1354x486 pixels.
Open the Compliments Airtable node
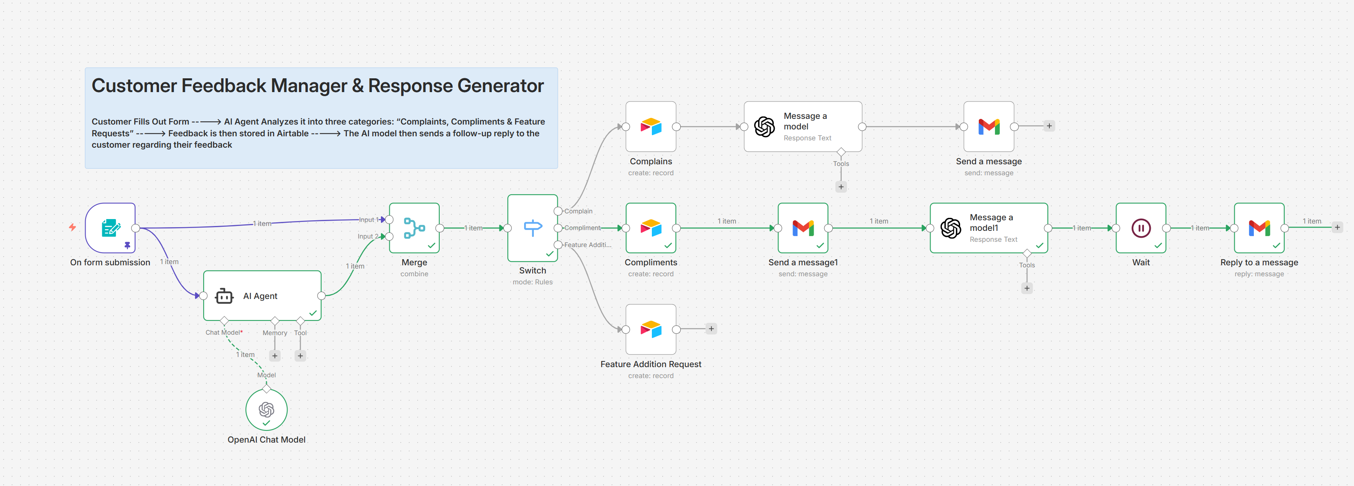click(651, 228)
